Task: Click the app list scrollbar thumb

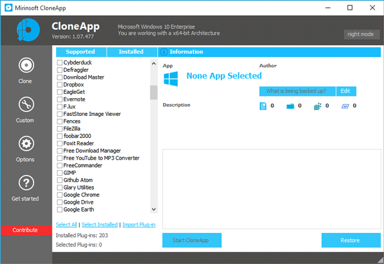Action: [x=154, y=93]
